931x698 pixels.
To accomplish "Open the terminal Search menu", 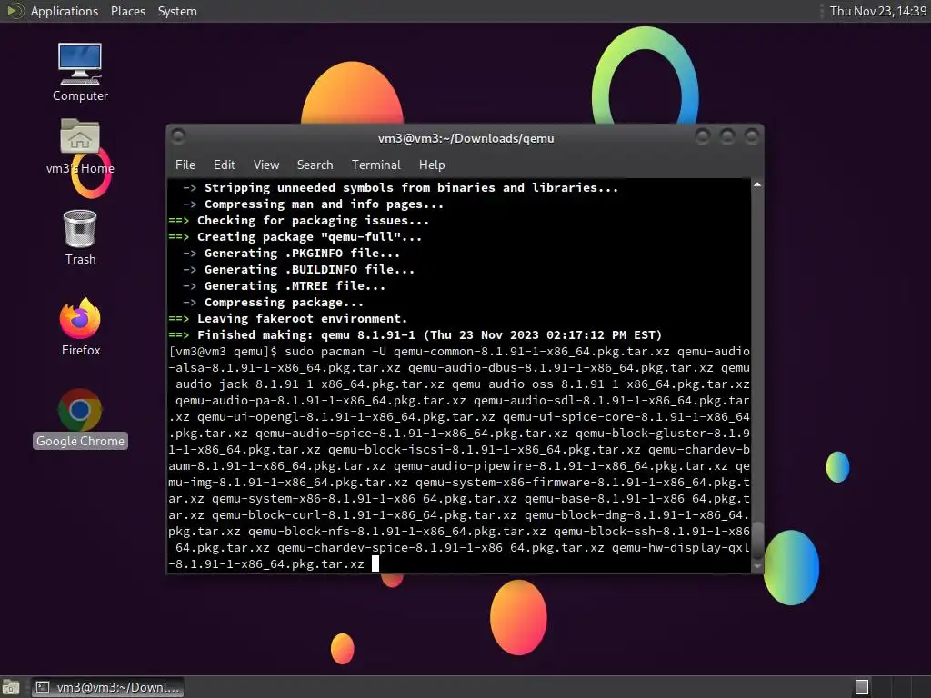I will (x=315, y=165).
